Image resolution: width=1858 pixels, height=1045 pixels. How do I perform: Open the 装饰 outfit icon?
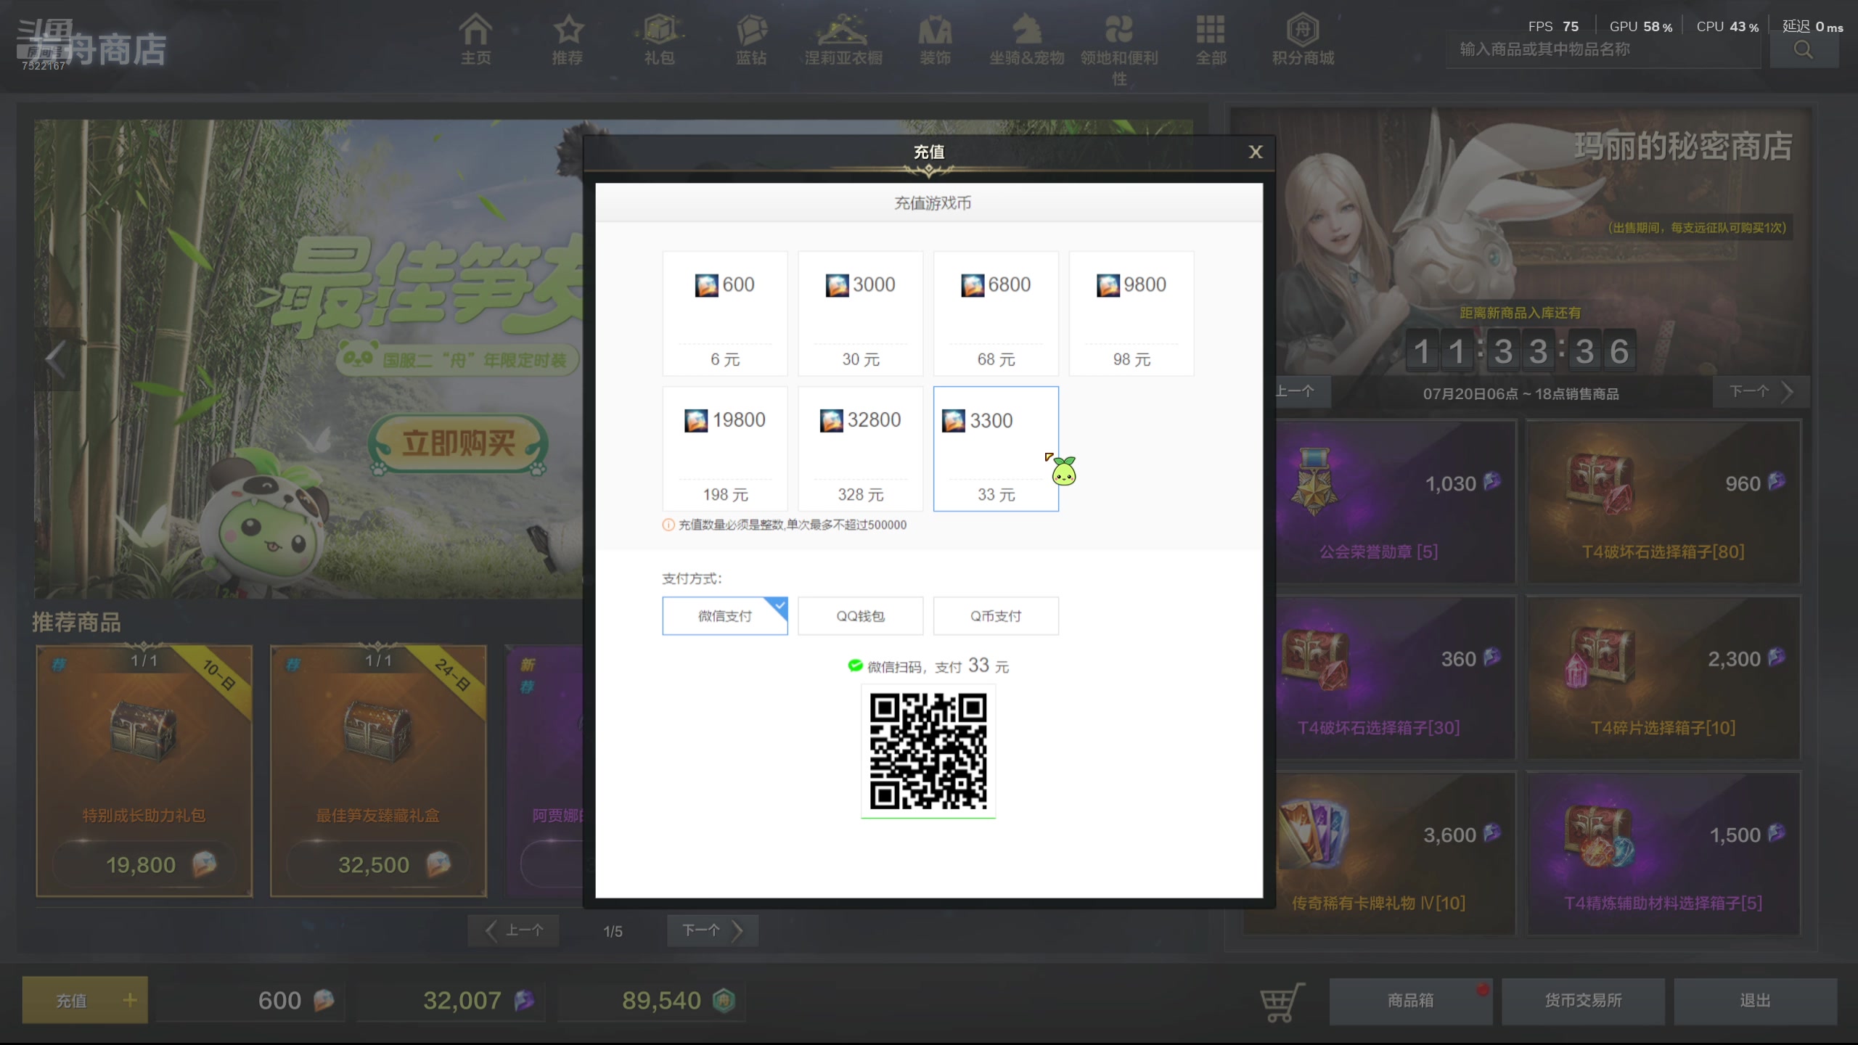pyautogui.click(x=935, y=30)
